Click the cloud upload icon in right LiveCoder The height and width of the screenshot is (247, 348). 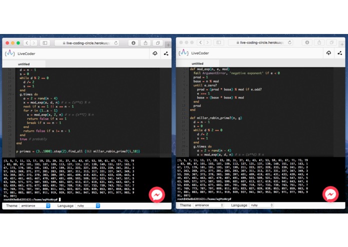coord(328,53)
